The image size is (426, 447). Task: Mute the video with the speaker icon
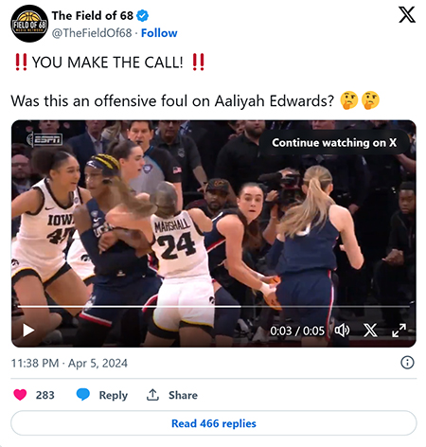[x=342, y=331]
